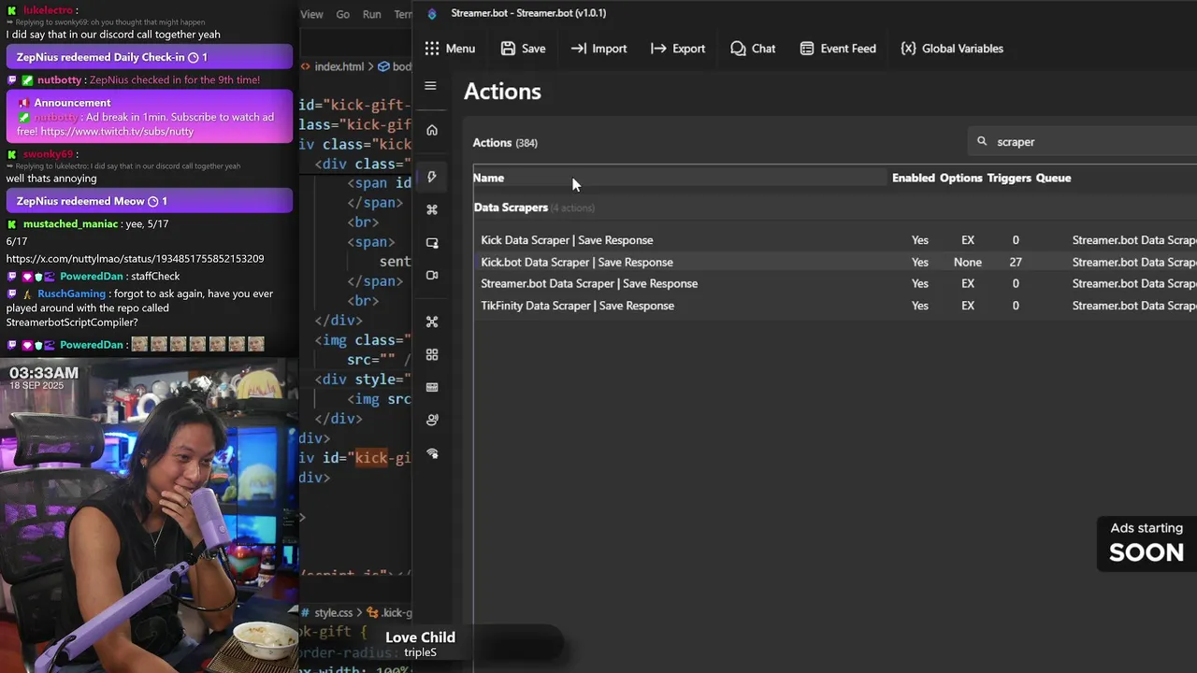Open the monitor-with-user Platforms sidebar icon
This screenshot has height=673, width=1197.
tap(432, 243)
